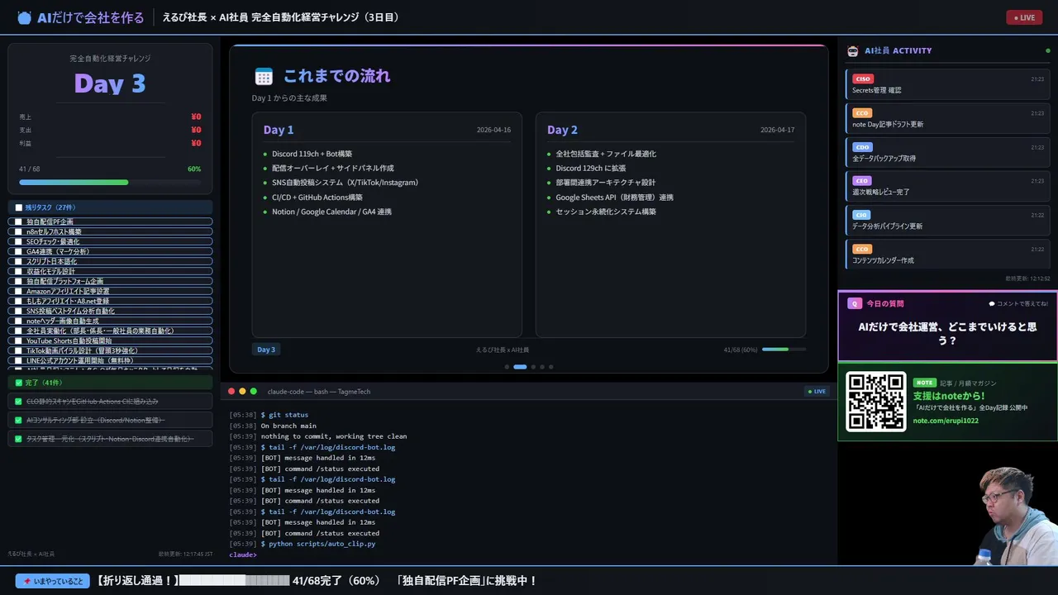Check the YouTube Shorts自動投稿開始 task
This screenshot has height=595, width=1058.
(18, 340)
